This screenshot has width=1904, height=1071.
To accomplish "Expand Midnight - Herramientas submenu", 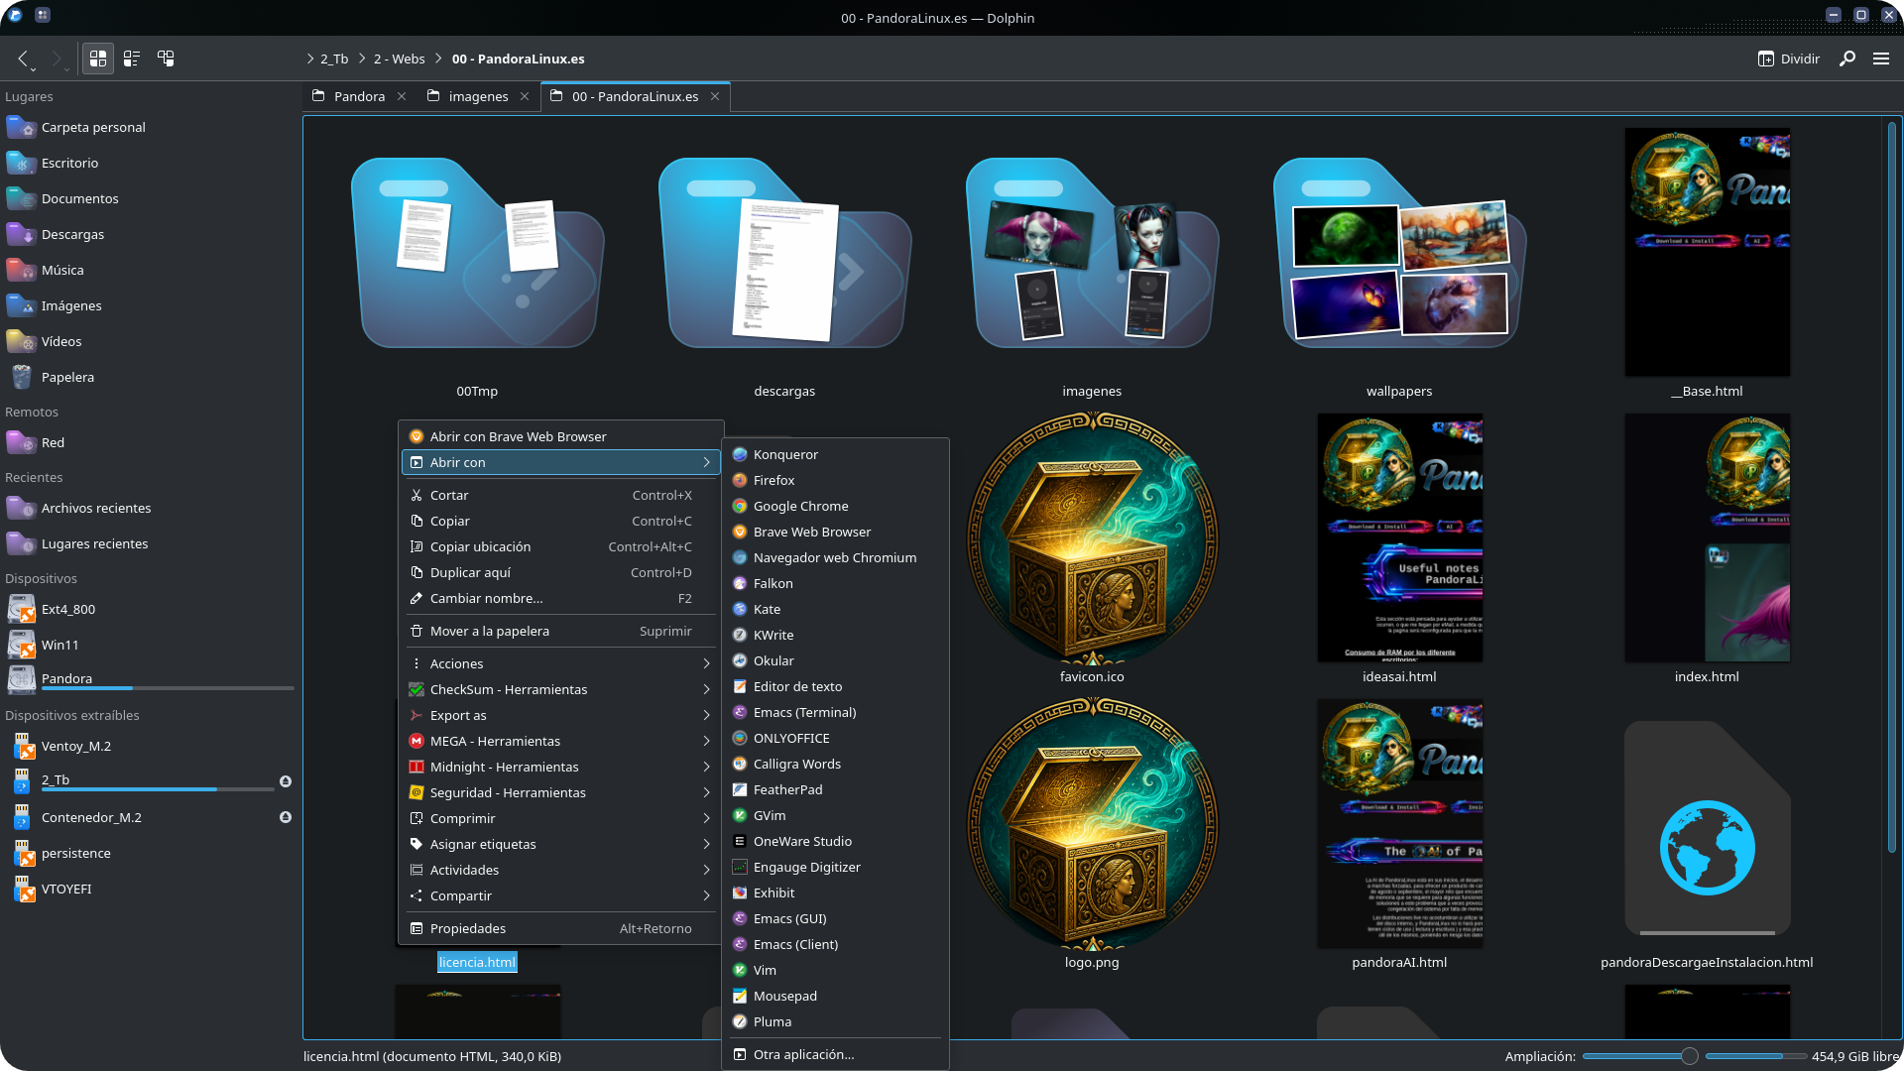I will (560, 767).
